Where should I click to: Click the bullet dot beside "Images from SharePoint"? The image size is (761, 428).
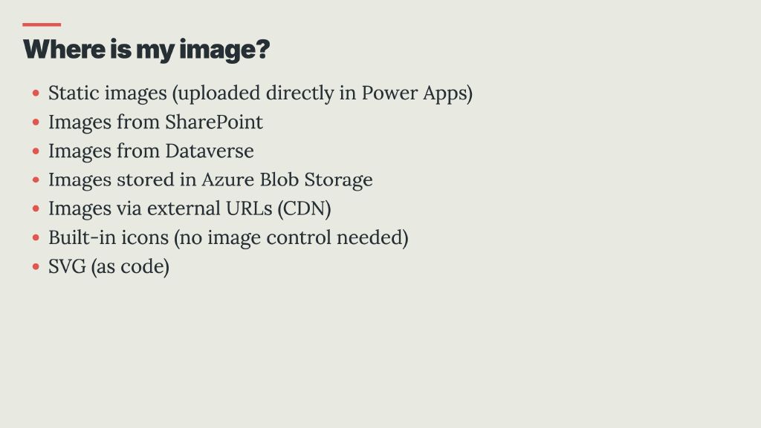[36, 123]
